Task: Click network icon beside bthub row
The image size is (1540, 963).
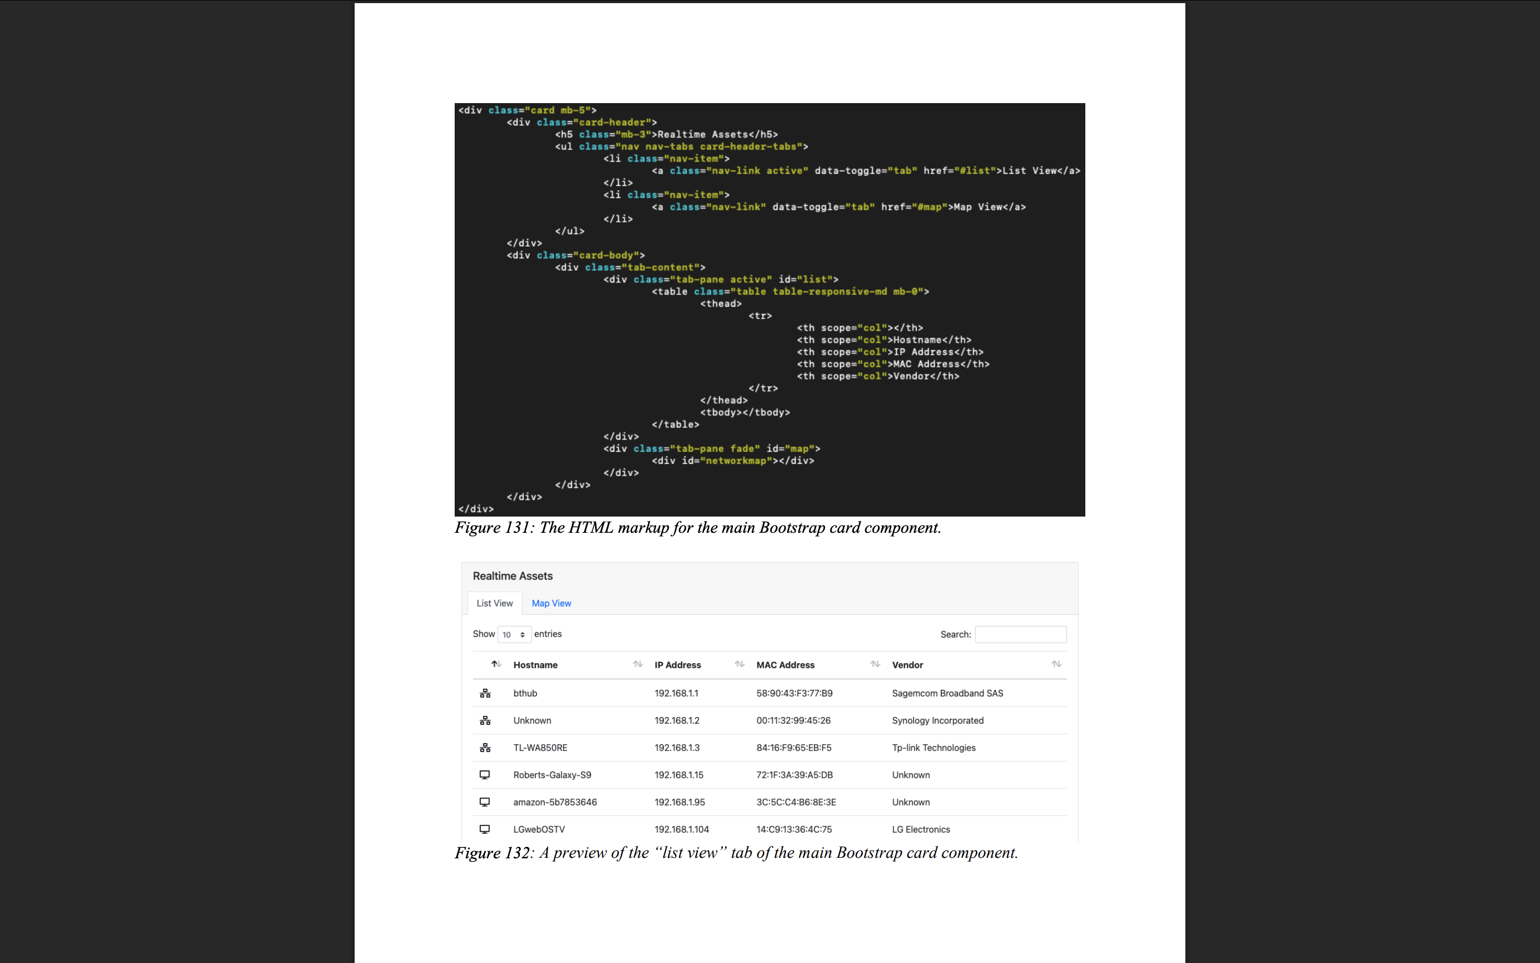Action: 485,693
